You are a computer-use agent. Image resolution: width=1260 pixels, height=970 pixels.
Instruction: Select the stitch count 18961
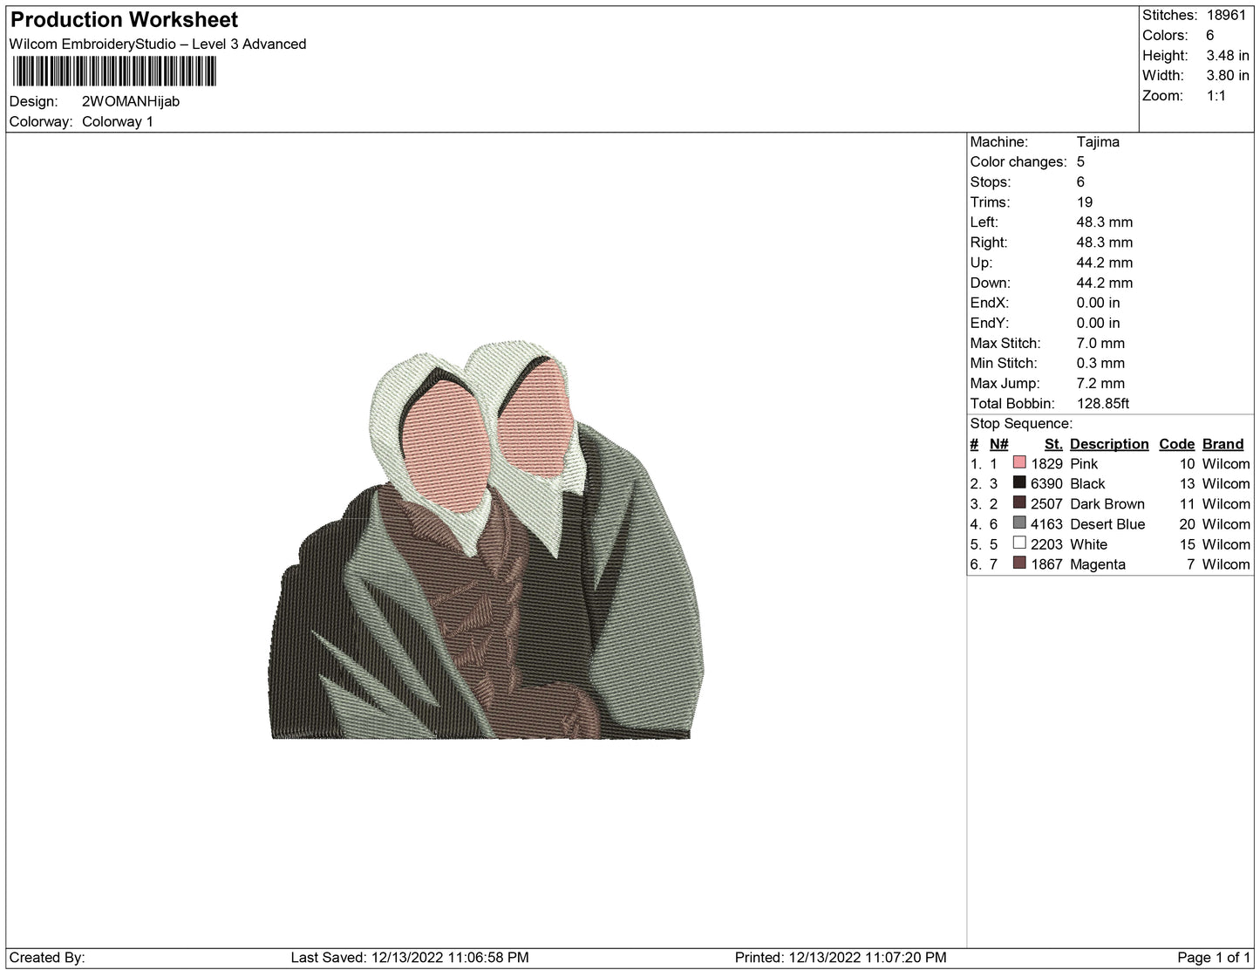pyautogui.click(x=1226, y=15)
